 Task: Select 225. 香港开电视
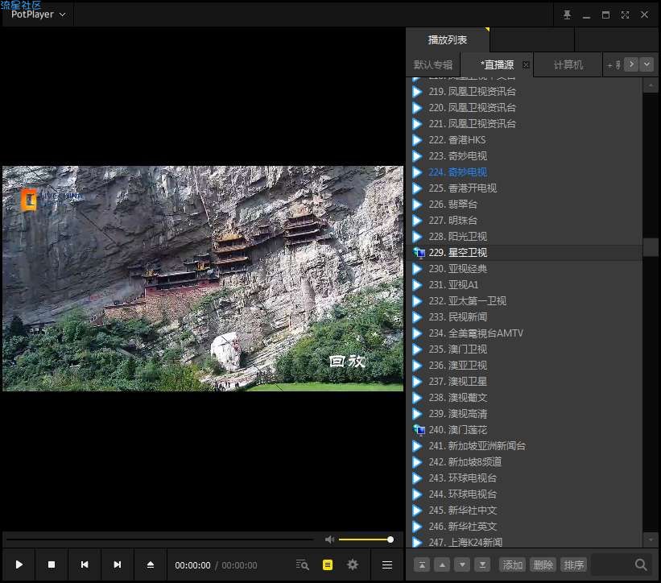coord(524,188)
